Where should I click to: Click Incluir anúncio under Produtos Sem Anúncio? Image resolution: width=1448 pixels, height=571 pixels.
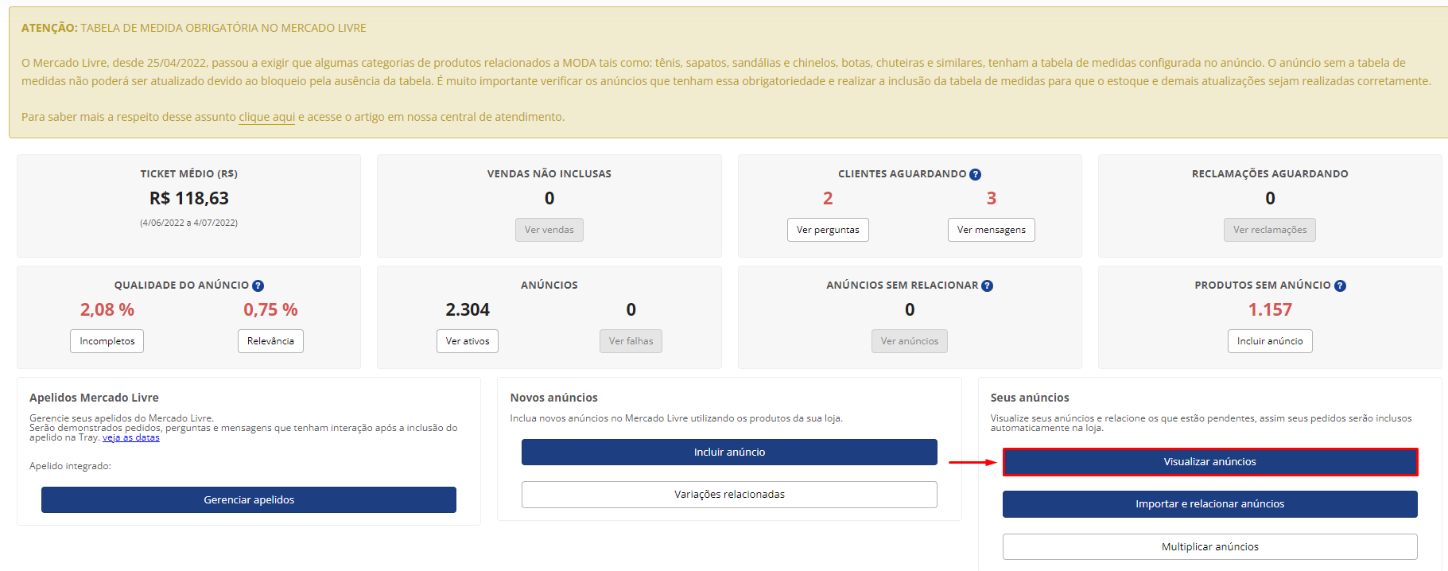click(x=1270, y=341)
